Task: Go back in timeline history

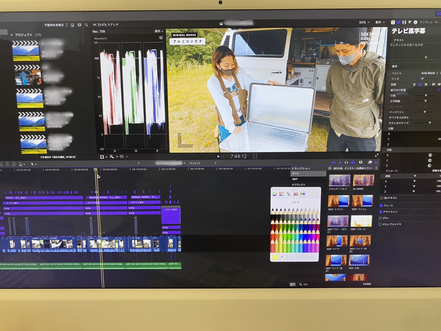Action: pos(139,163)
